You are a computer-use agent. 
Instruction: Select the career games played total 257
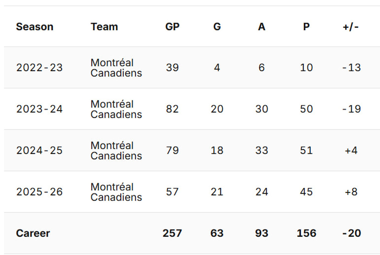(x=172, y=233)
